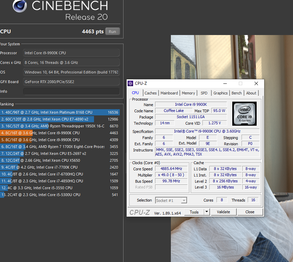Image resolution: width=293 pixels, height=262 pixels.
Task: Select the Xeon E7-4890 v2 ranking row
Action: pyautogui.click(x=60, y=119)
